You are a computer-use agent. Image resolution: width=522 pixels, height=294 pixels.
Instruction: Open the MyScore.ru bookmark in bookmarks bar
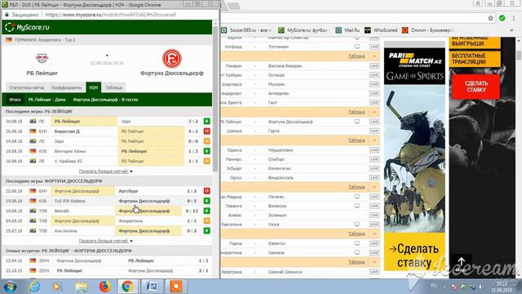[303, 30]
